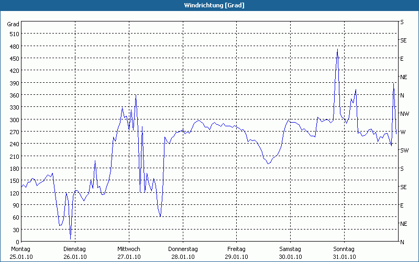The width and height of the screenshot is (419, 262).
Task: Click the Donnerstag day label
Action: click(x=183, y=249)
